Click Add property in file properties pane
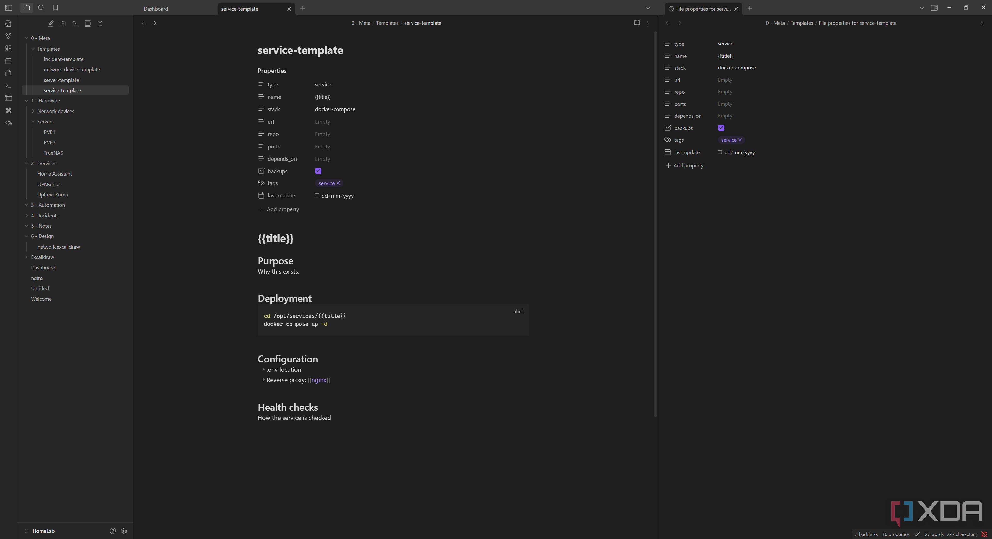 click(685, 165)
